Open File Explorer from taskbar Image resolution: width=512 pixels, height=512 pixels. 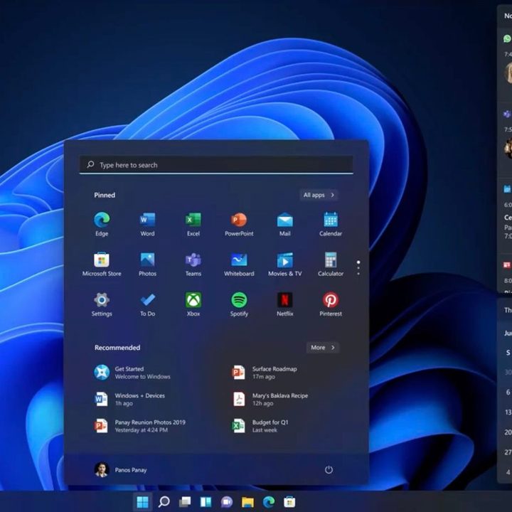coord(247,502)
